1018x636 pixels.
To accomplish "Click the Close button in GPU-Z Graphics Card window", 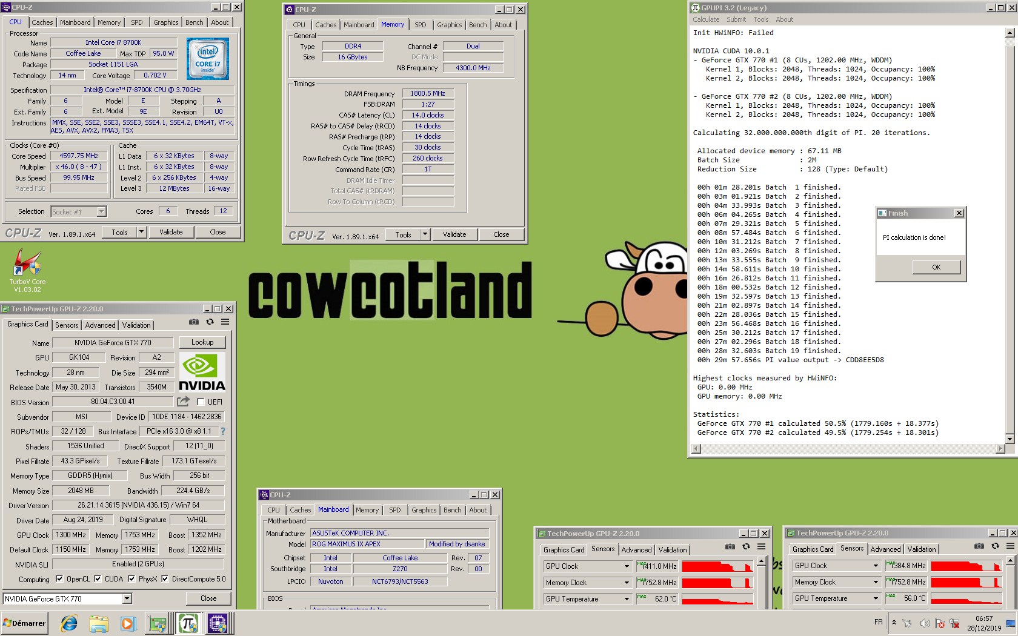I will (208, 598).
